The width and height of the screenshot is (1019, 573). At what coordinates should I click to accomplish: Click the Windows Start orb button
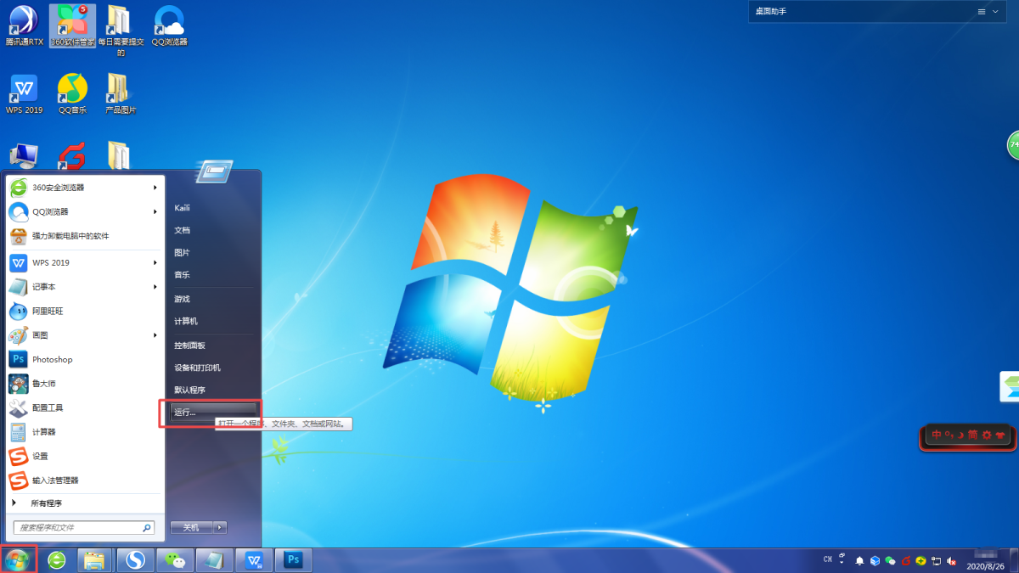(x=17, y=560)
